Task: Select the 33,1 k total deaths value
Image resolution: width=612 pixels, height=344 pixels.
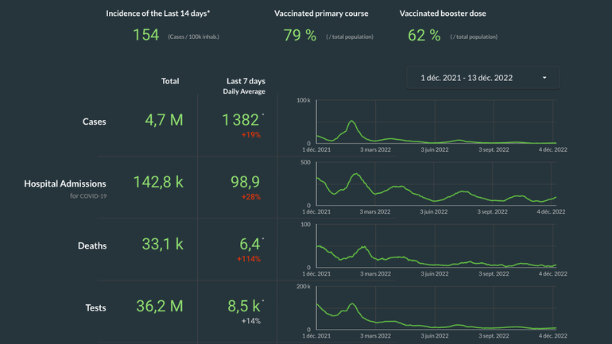Action: [x=162, y=245]
